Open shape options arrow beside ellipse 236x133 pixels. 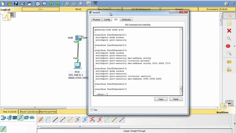[x=235, y=46]
